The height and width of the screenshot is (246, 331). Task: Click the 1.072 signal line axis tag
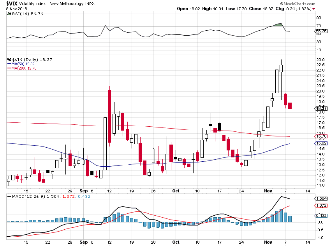(321, 205)
